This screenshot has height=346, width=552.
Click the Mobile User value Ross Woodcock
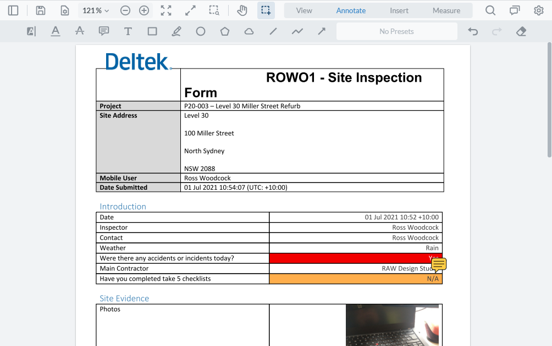[x=207, y=178]
